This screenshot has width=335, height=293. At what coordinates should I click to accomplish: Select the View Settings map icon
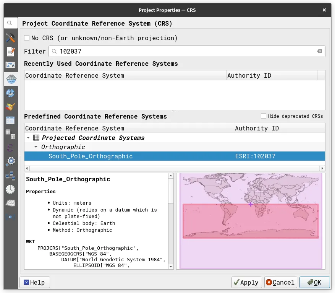point(10,65)
